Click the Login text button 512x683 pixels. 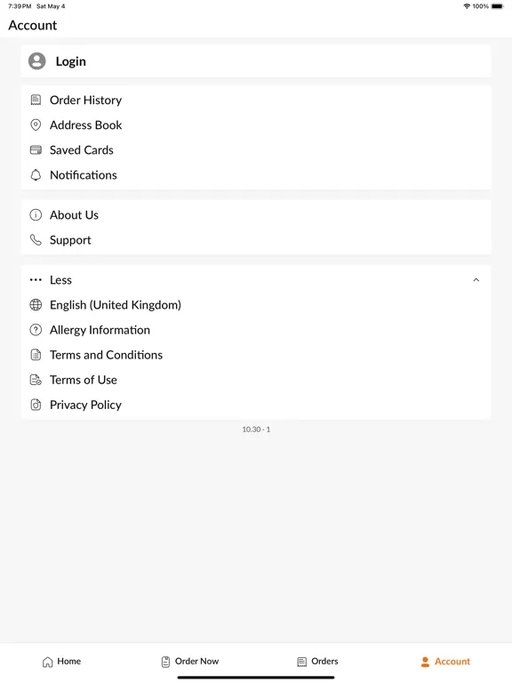tap(70, 61)
